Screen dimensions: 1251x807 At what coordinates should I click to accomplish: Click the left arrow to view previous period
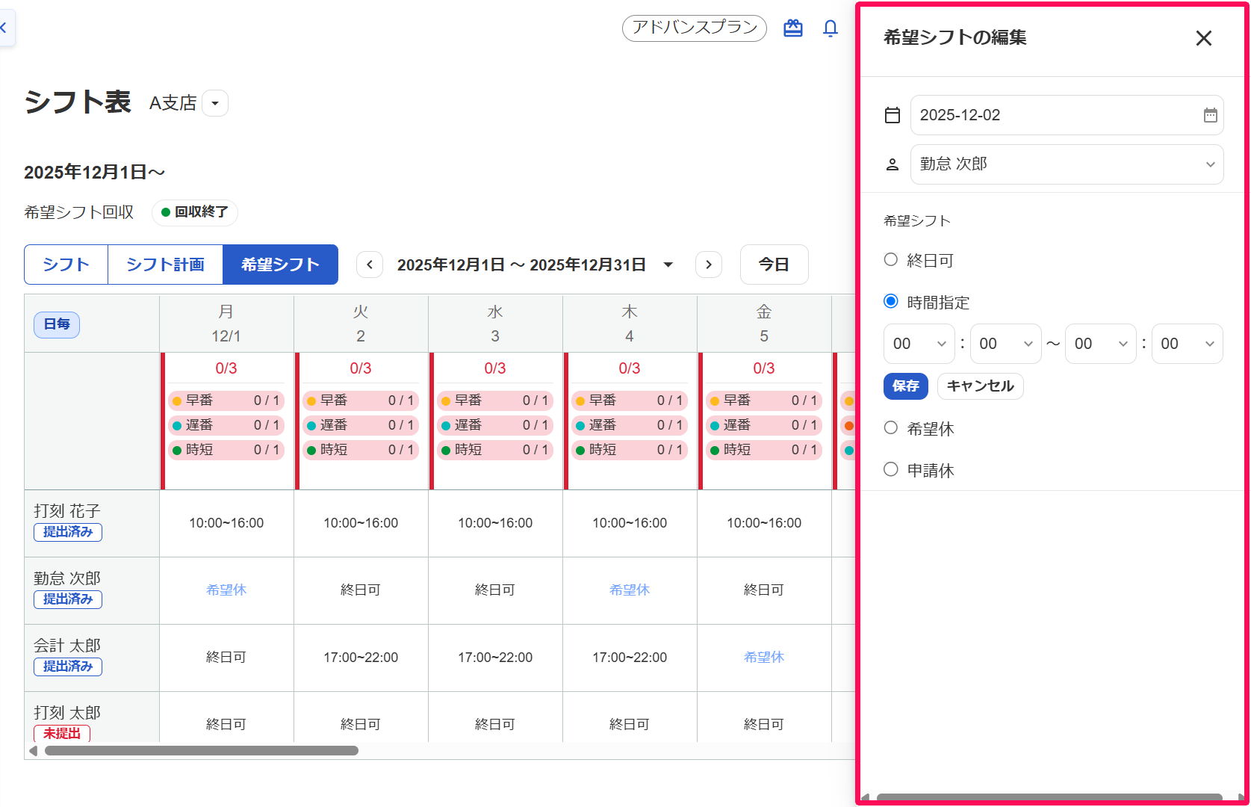point(369,264)
